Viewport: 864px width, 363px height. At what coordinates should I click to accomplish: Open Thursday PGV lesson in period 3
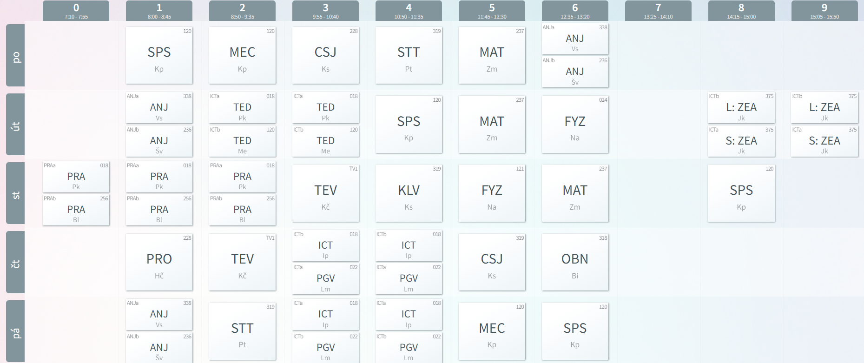click(x=325, y=279)
